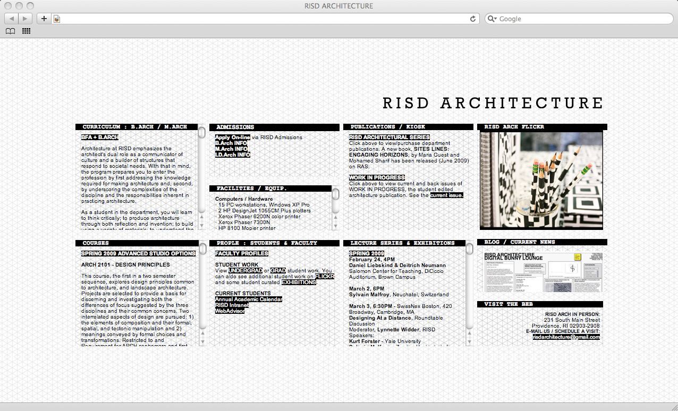
Task: Click the magnifier icon in the Google search field
Action: coord(493,19)
